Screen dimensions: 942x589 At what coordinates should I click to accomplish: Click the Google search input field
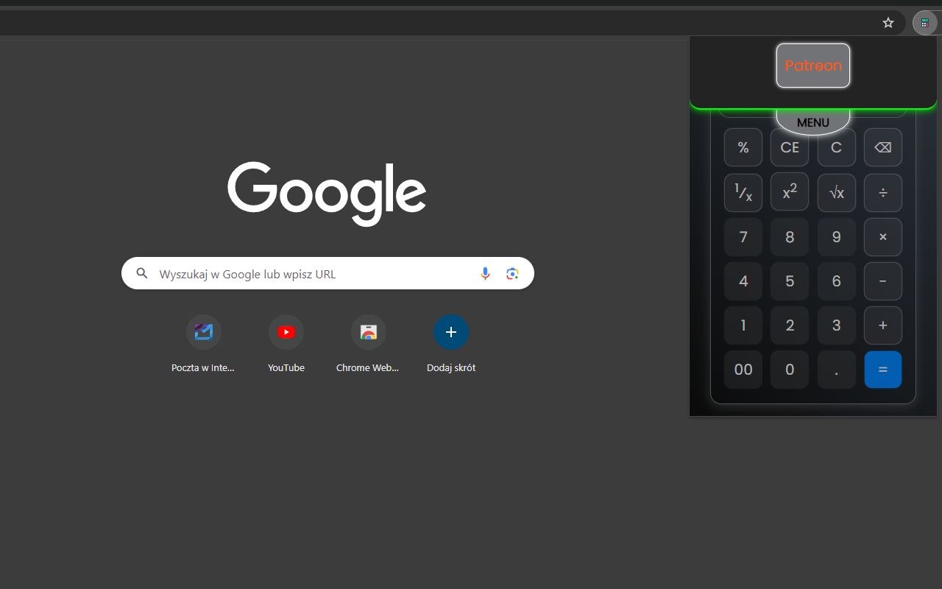309,273
